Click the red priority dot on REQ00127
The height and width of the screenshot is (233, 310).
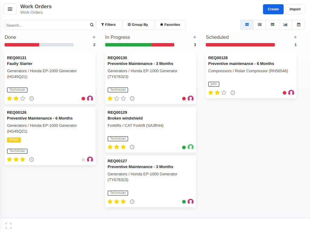pos(184,201)
